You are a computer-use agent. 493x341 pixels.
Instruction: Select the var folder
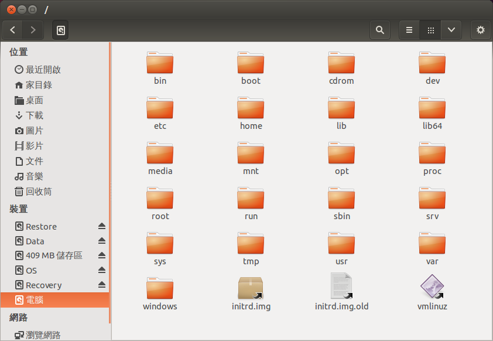[432, 249]
